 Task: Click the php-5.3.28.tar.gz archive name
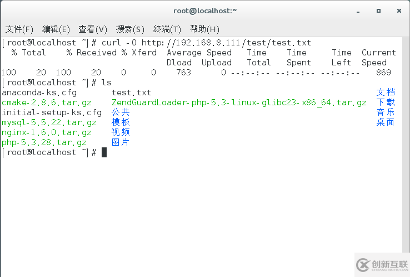click(44, 142)
